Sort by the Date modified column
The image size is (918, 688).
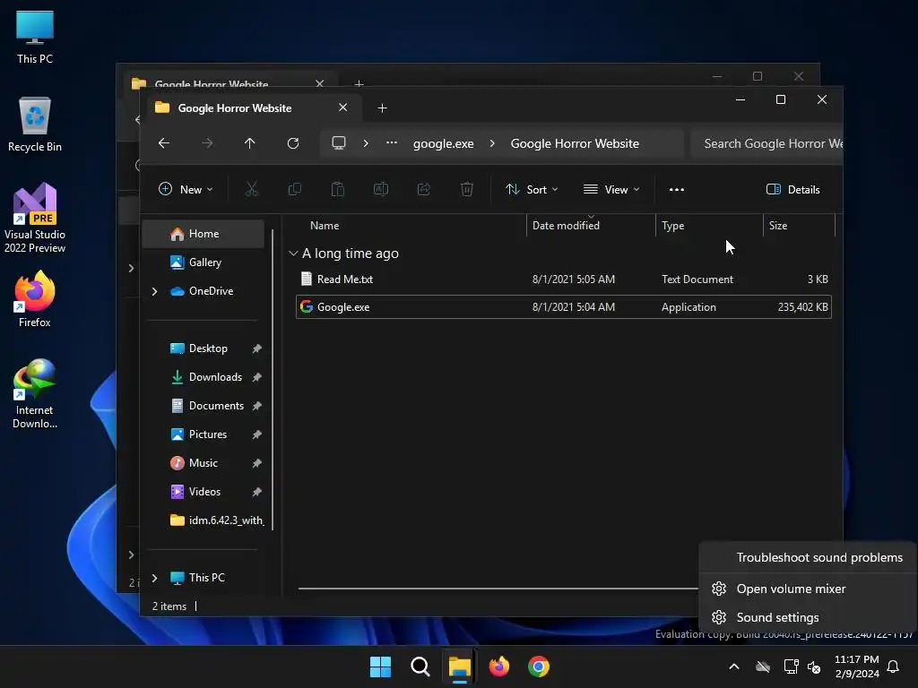tap(566, 225)
